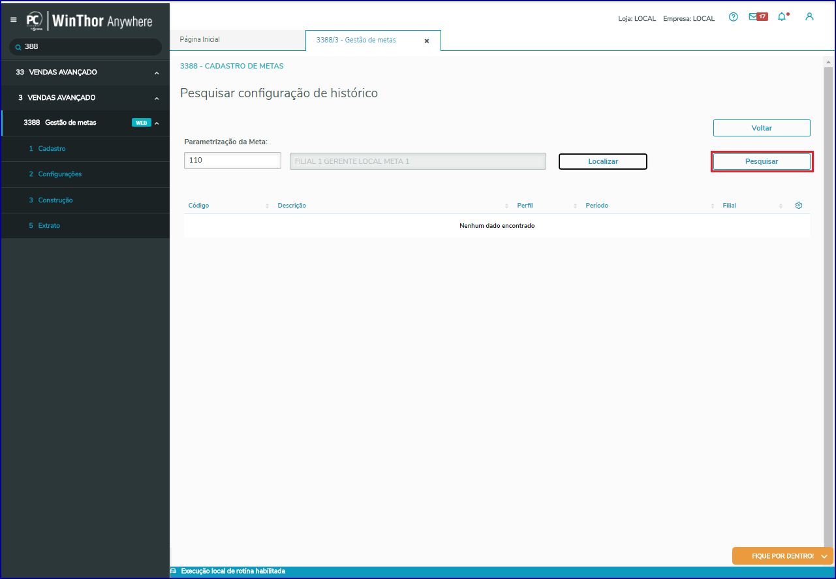The width and height of the screenshot is (836, 579).
Task: Click the search magnifier icon in sidebar
Action: [x=18, y=48]
